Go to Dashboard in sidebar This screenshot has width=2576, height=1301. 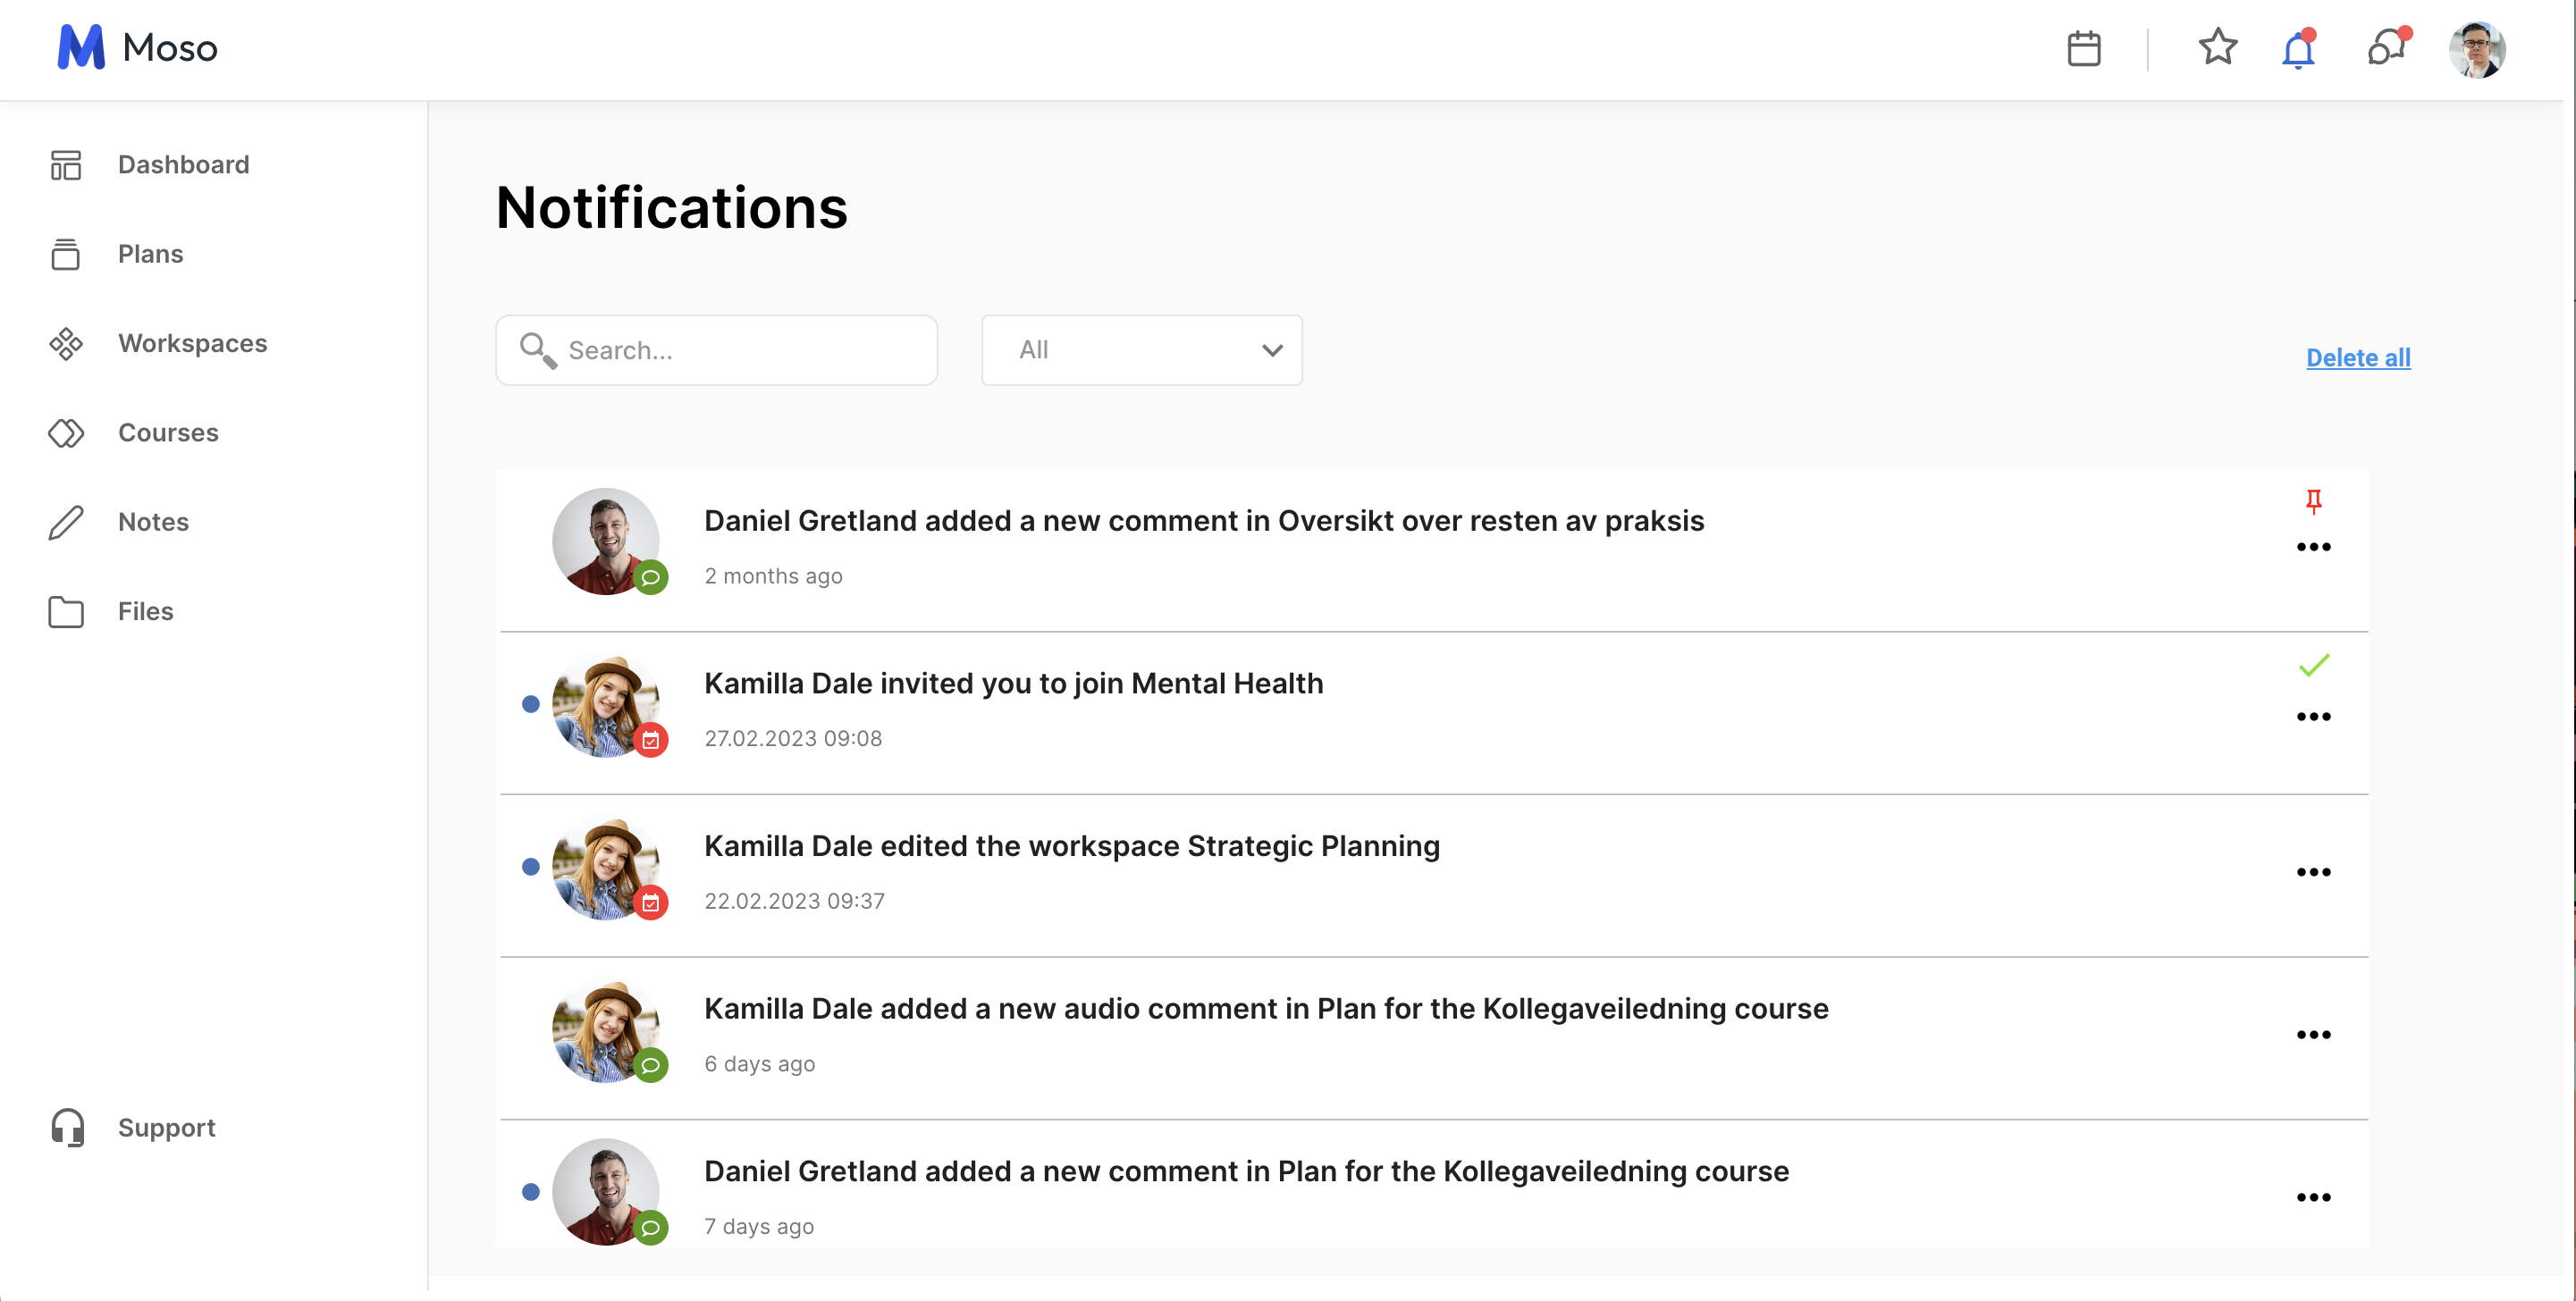point(183,165)
